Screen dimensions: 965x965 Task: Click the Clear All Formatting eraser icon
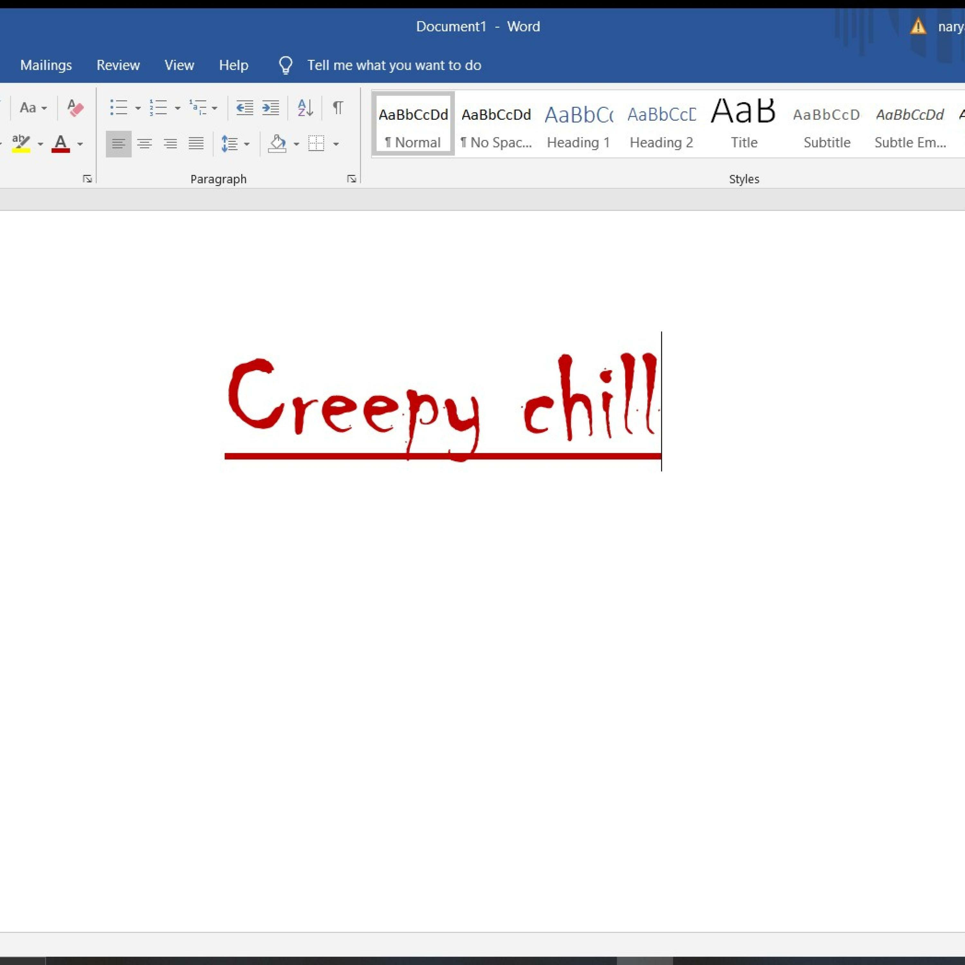(x=75, y=108)
